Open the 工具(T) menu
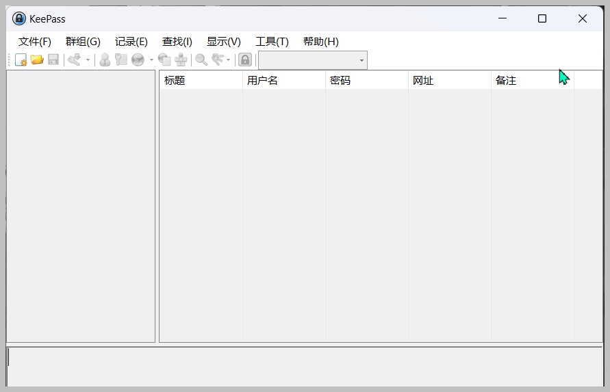610x392 pixels. pyautogui.click(x=272, y=42)
